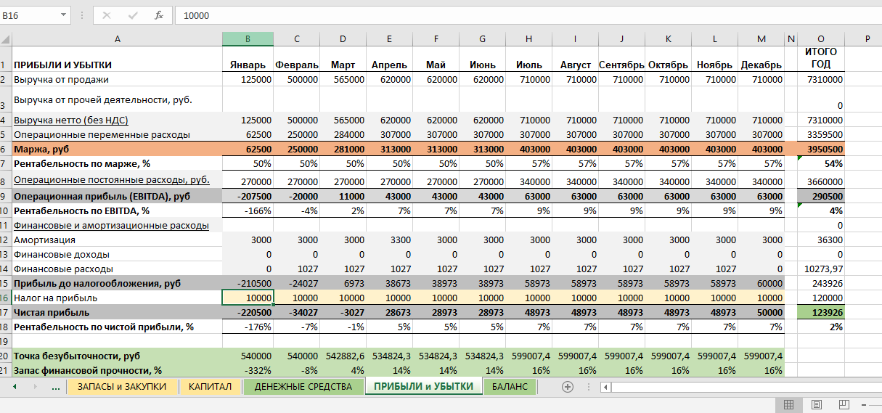Image resolution: width=882 pixels, height=413 pixels.
Task: Click the formula bar input showing 10000
Action: click(x=530, y=15)
